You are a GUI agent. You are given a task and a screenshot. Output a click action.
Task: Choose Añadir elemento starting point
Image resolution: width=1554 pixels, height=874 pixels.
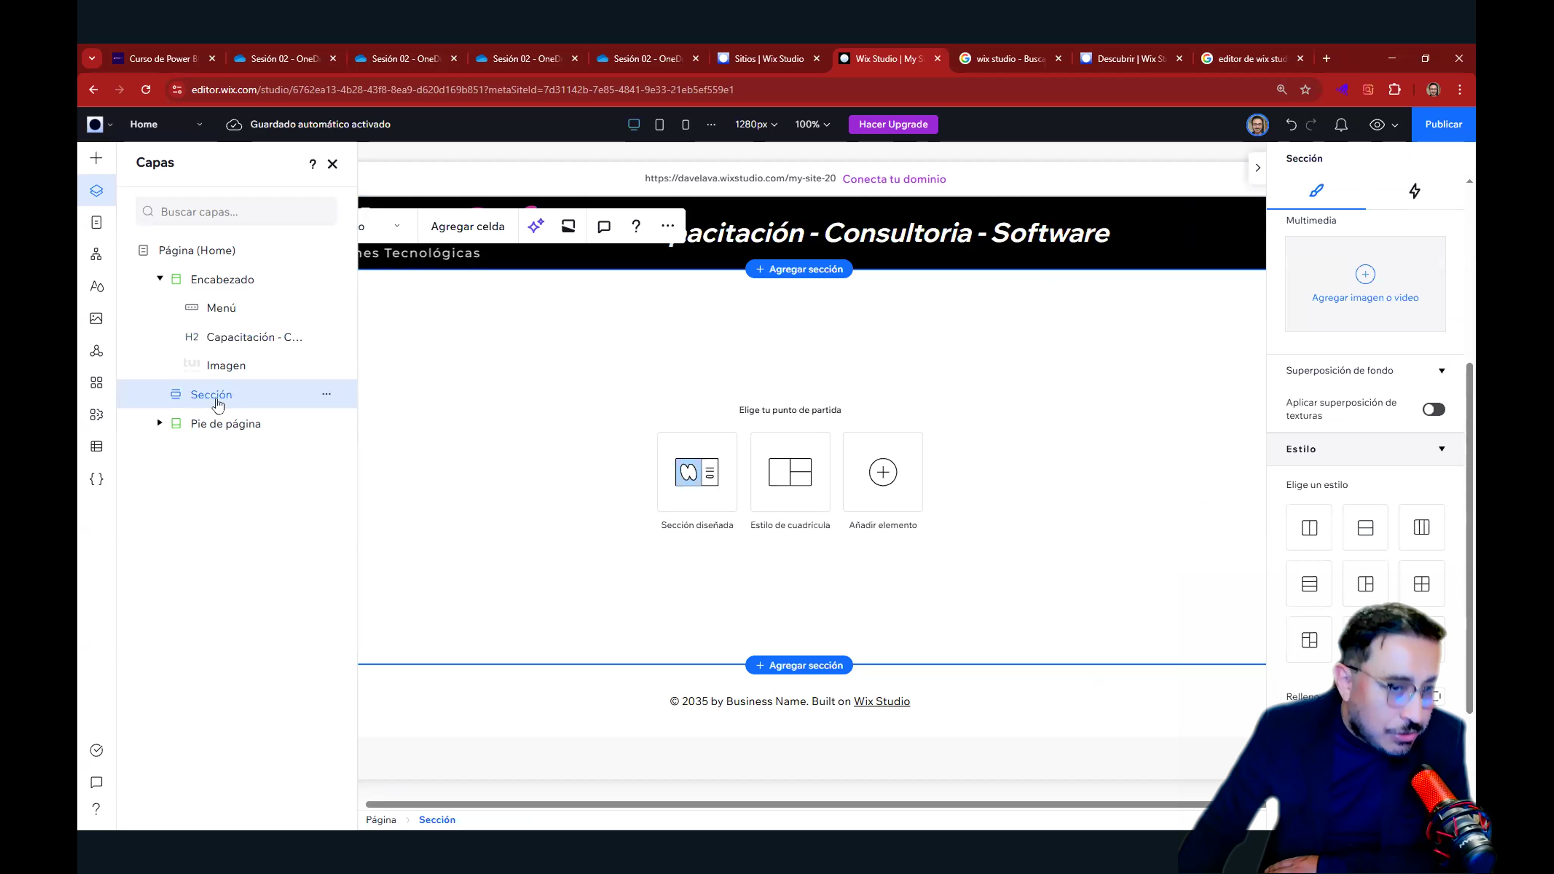[882, 472]
